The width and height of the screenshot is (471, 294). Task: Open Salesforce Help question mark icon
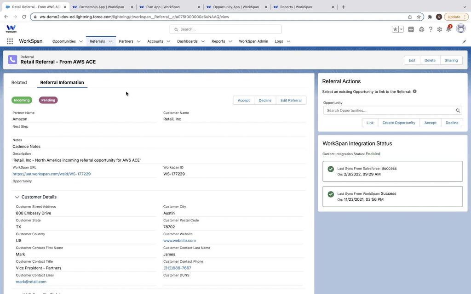[x=431, y=29]
